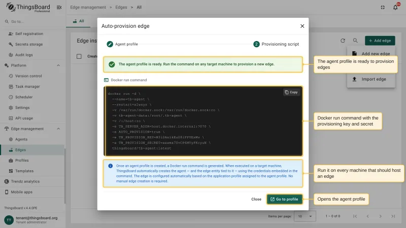Go to the previous page
The image size is (406, 228).
[x=367, y=216]
